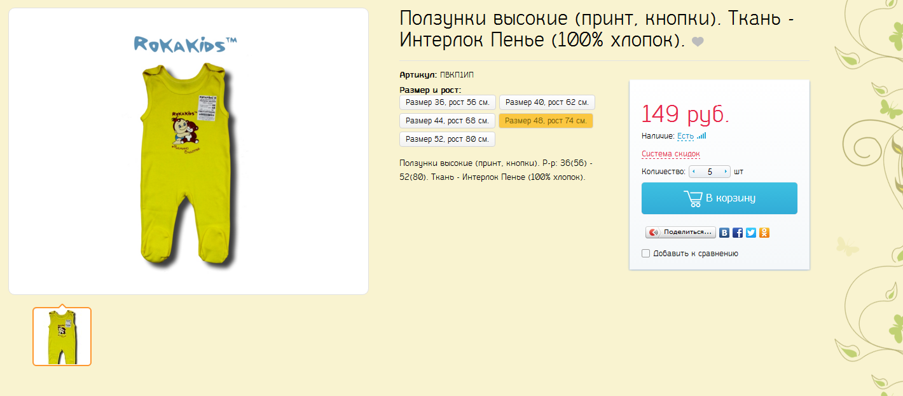Viewport: 903px width, 396px height.
Task: Click the heart favorite icon beside title
Action: 698,42
